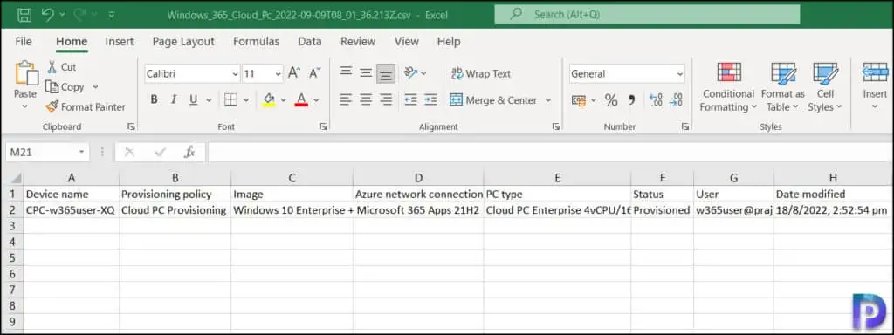This screenshot has width=894, height=335.
Task: Select Top Align icon
Action: tap(346, 72)
